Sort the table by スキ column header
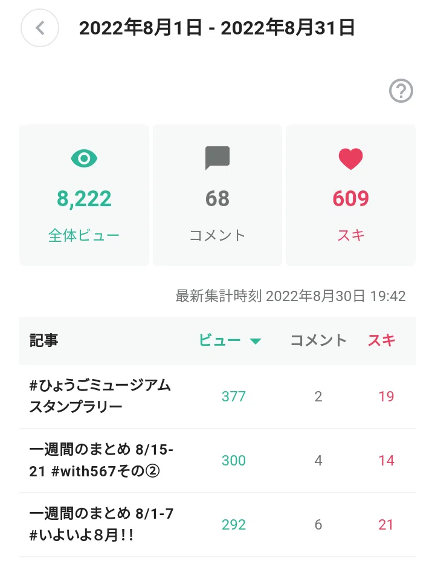435x561 pixels. pyautogui.click(x=381, y=340)
